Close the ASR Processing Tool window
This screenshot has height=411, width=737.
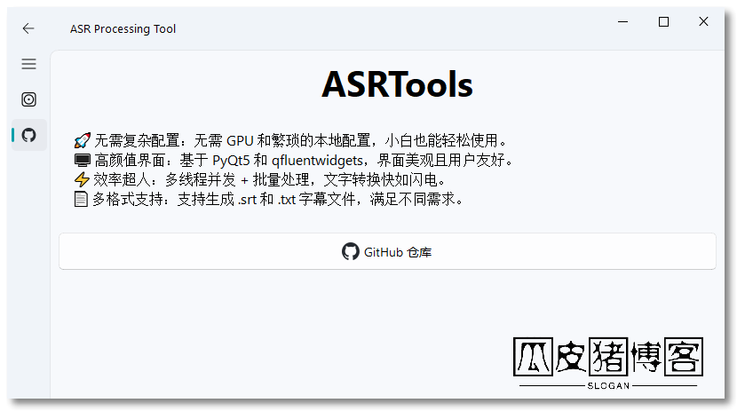(x=703, y=21)
